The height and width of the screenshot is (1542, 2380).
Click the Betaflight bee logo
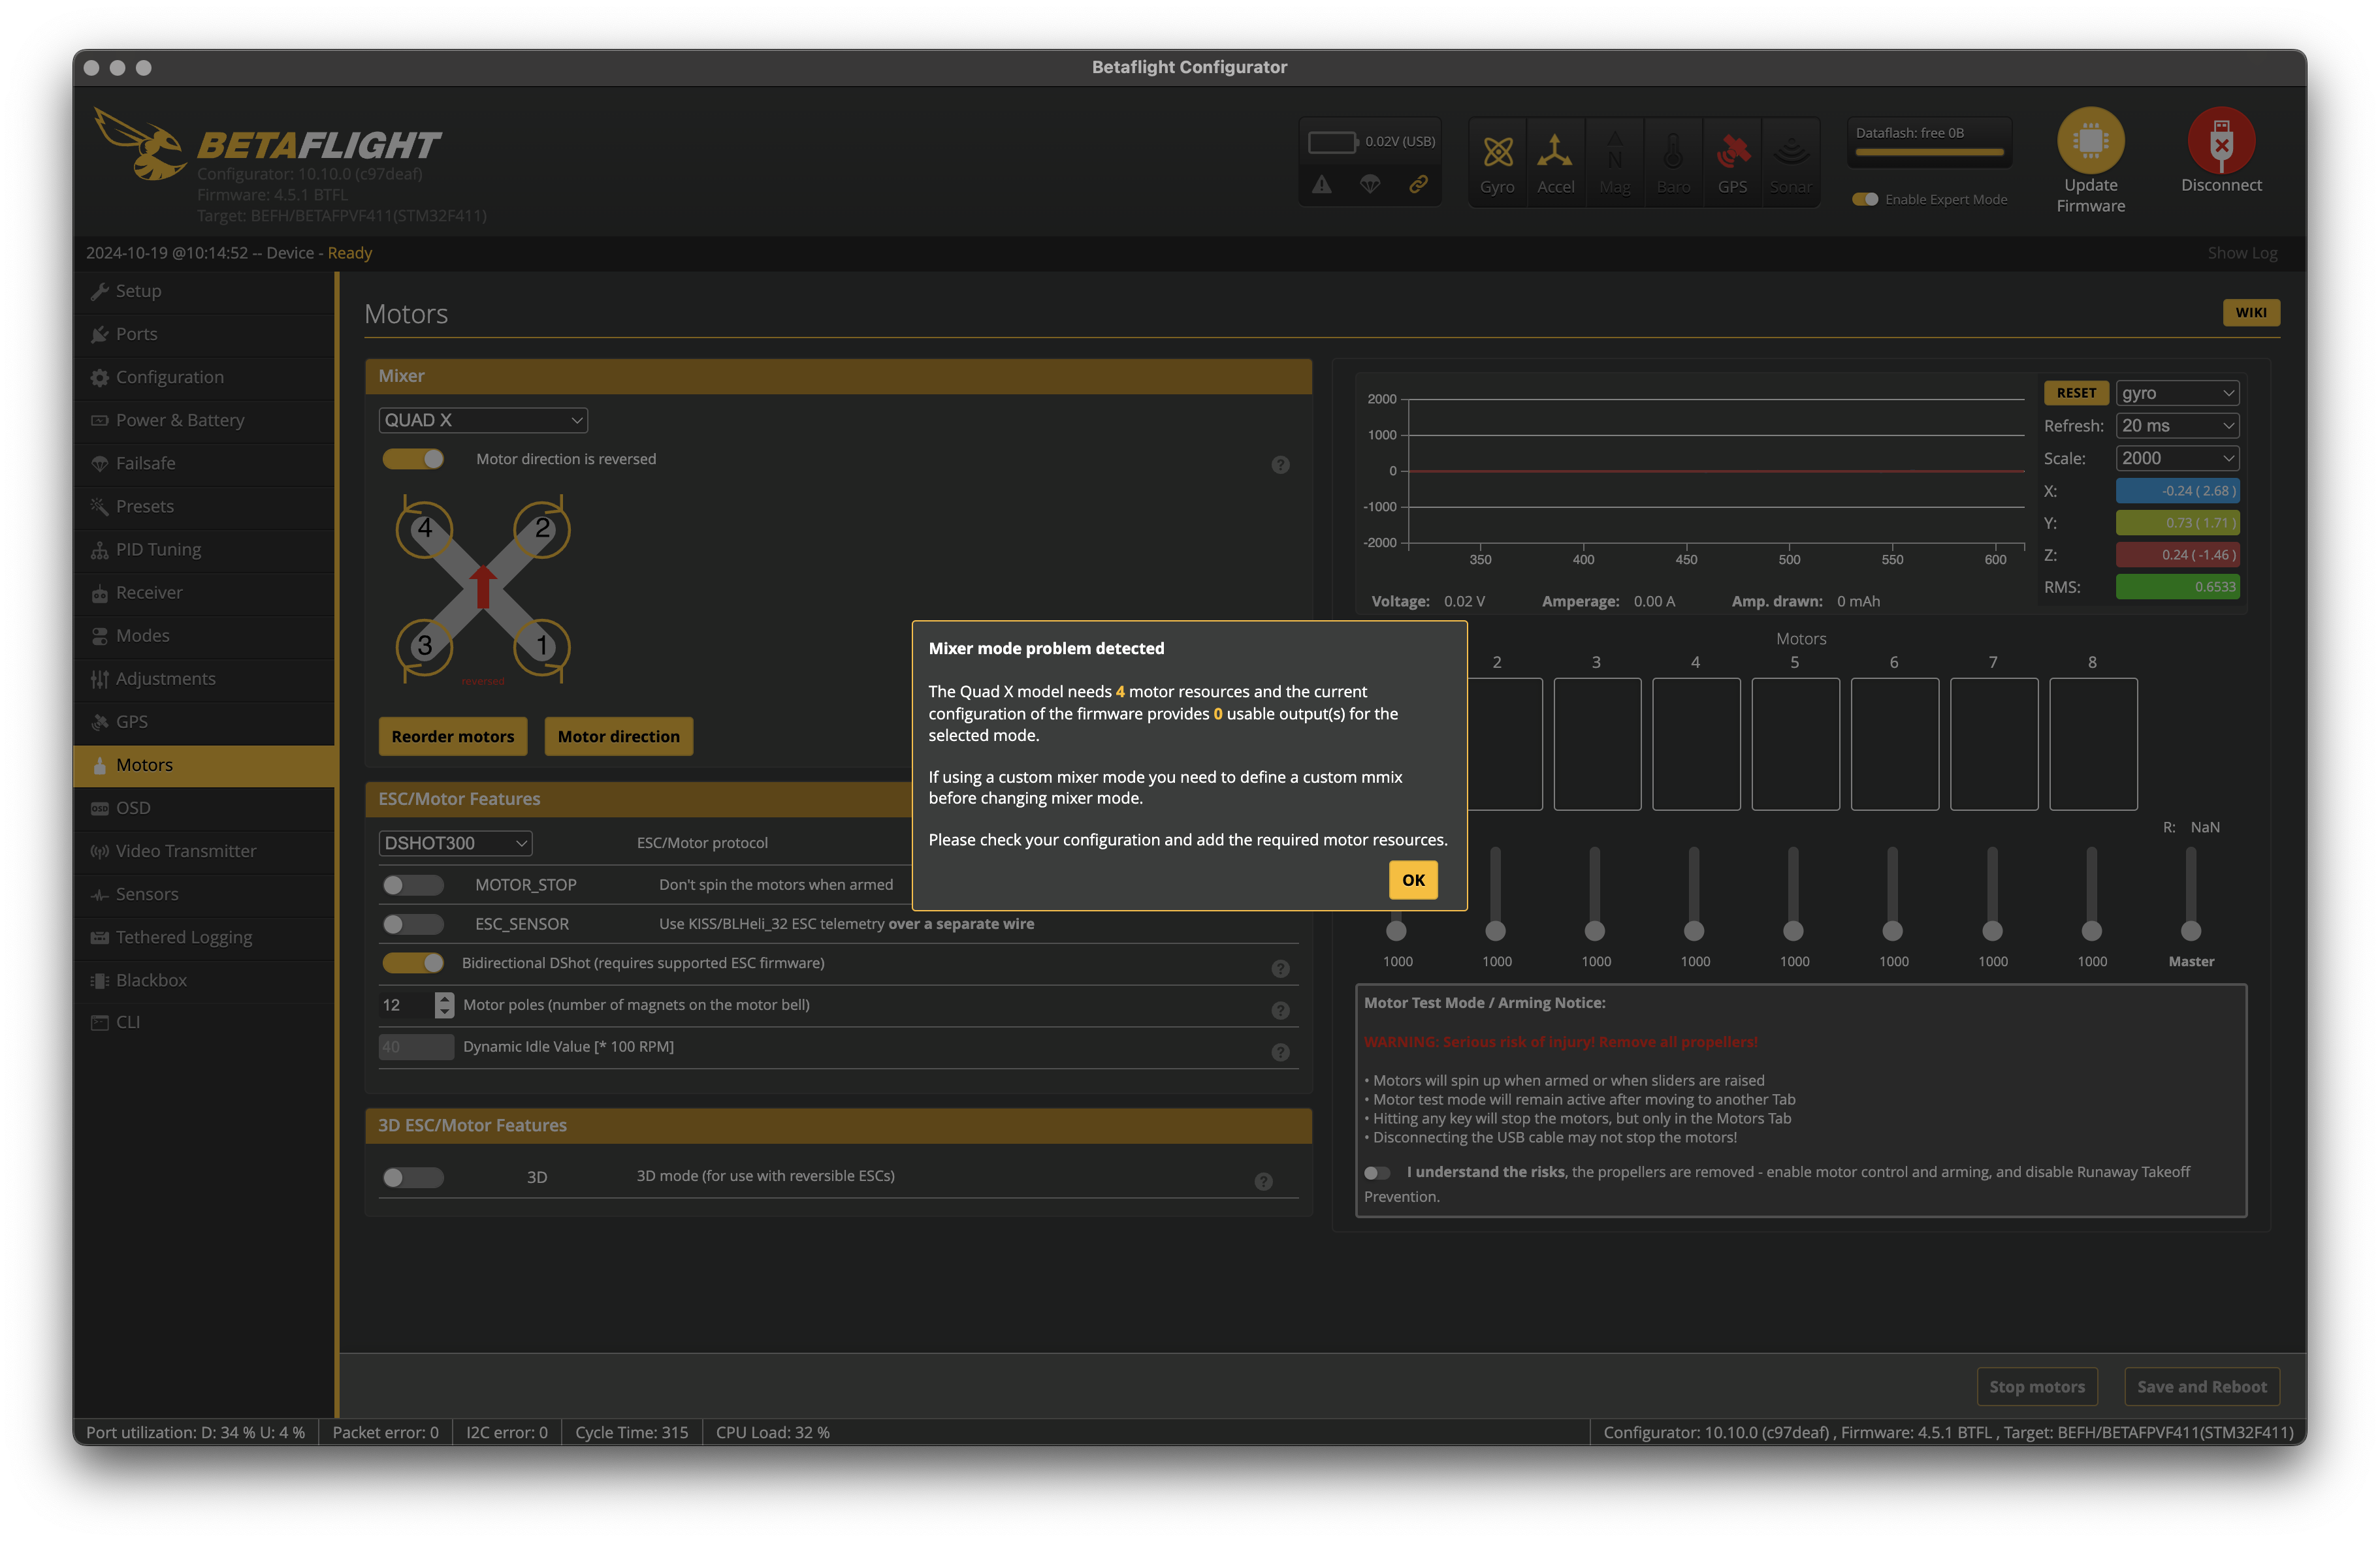[140, 145]
